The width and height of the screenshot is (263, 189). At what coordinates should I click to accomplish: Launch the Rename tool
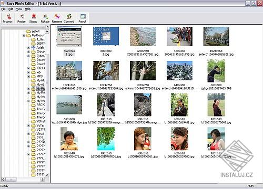click(x=57, y=18)
